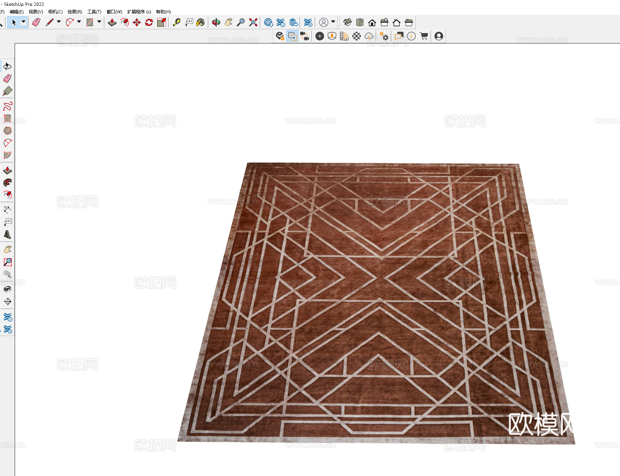Choose the Text label tool in top toolbar
The width and height of the screenshot is (620, 476).
[189, 22]
